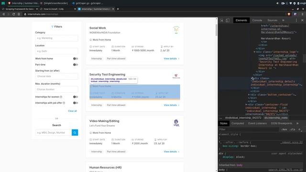Screen dimensions: 306x172
Task: Switch to the Console tab
Action: pos(257,20)
